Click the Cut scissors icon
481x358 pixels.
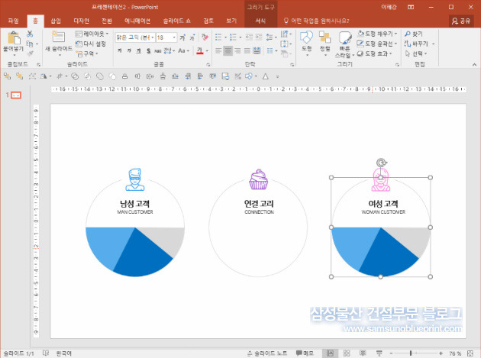tap(30, 34)
